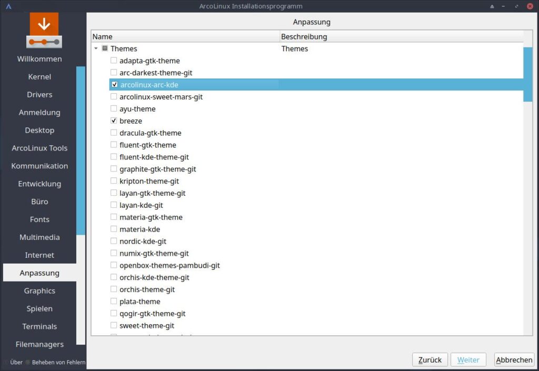Image resolution: width=539 pixels, height=371 pixels.
Task: Click Abbrechen to cancel installation
Action: pos(514,359)
